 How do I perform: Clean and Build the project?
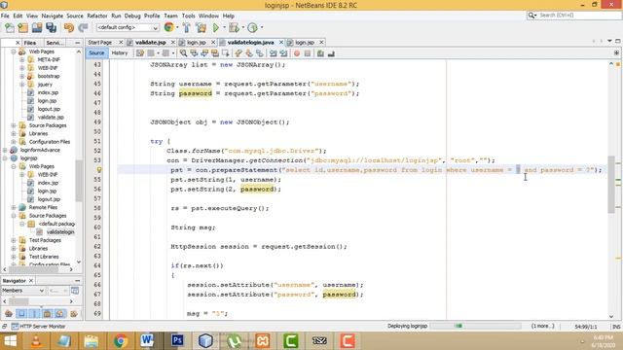[x=202, y=28]
